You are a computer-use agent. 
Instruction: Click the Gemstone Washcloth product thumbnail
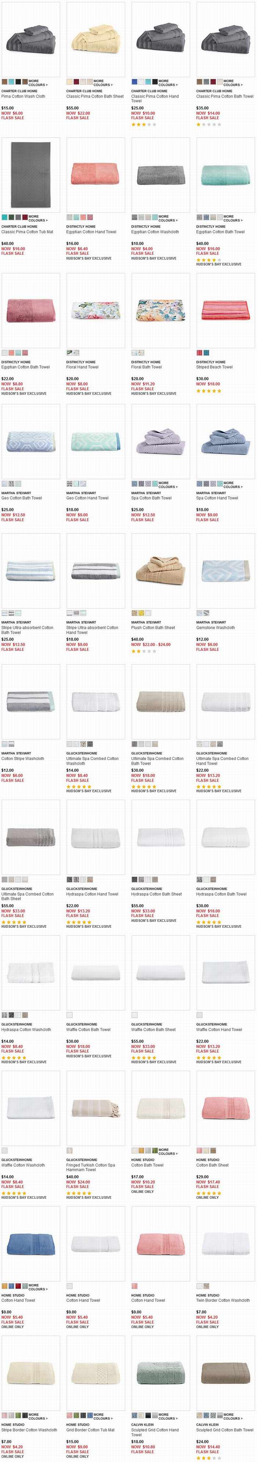[x=225, y=570]
